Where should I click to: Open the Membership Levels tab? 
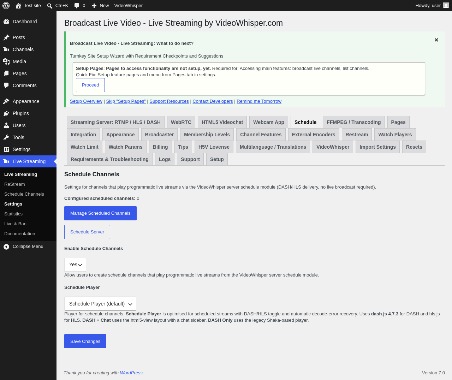point(207,135)
